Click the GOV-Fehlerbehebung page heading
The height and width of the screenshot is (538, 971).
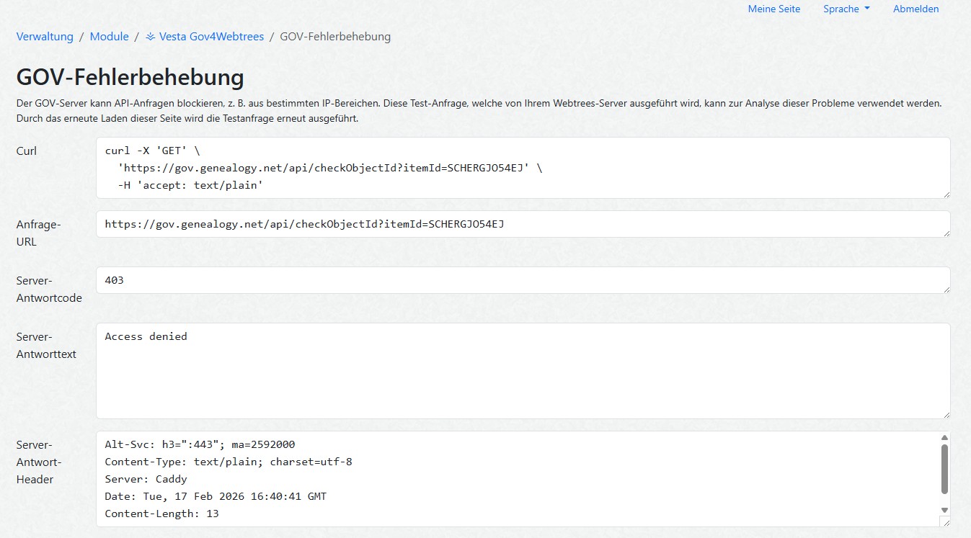tap(130, 77)
